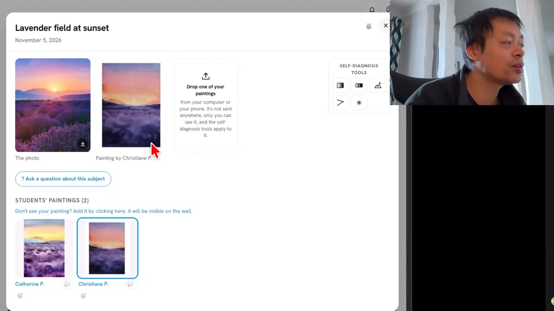Select Christiane P.'s student painting thumbnail

point(107,248)
